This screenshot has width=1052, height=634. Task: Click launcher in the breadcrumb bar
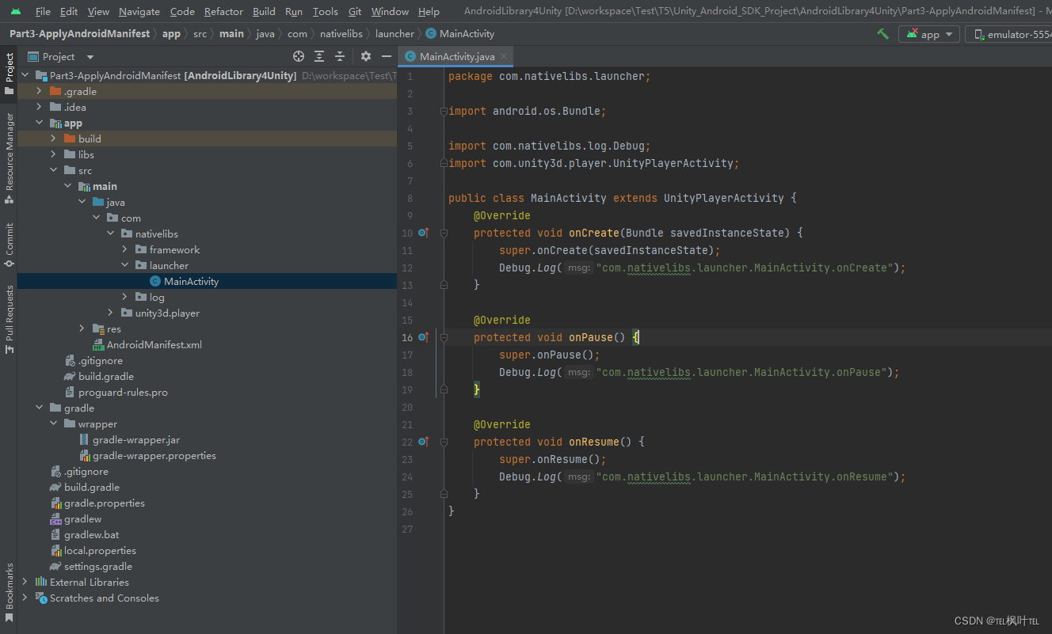[x=394, y=34]
